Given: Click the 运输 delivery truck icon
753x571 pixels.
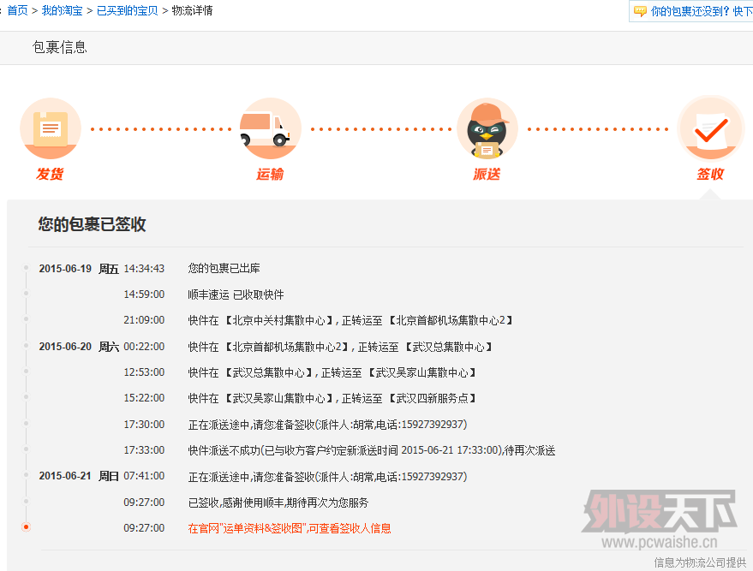Looking at the screenshot, I should pos(269,128).
